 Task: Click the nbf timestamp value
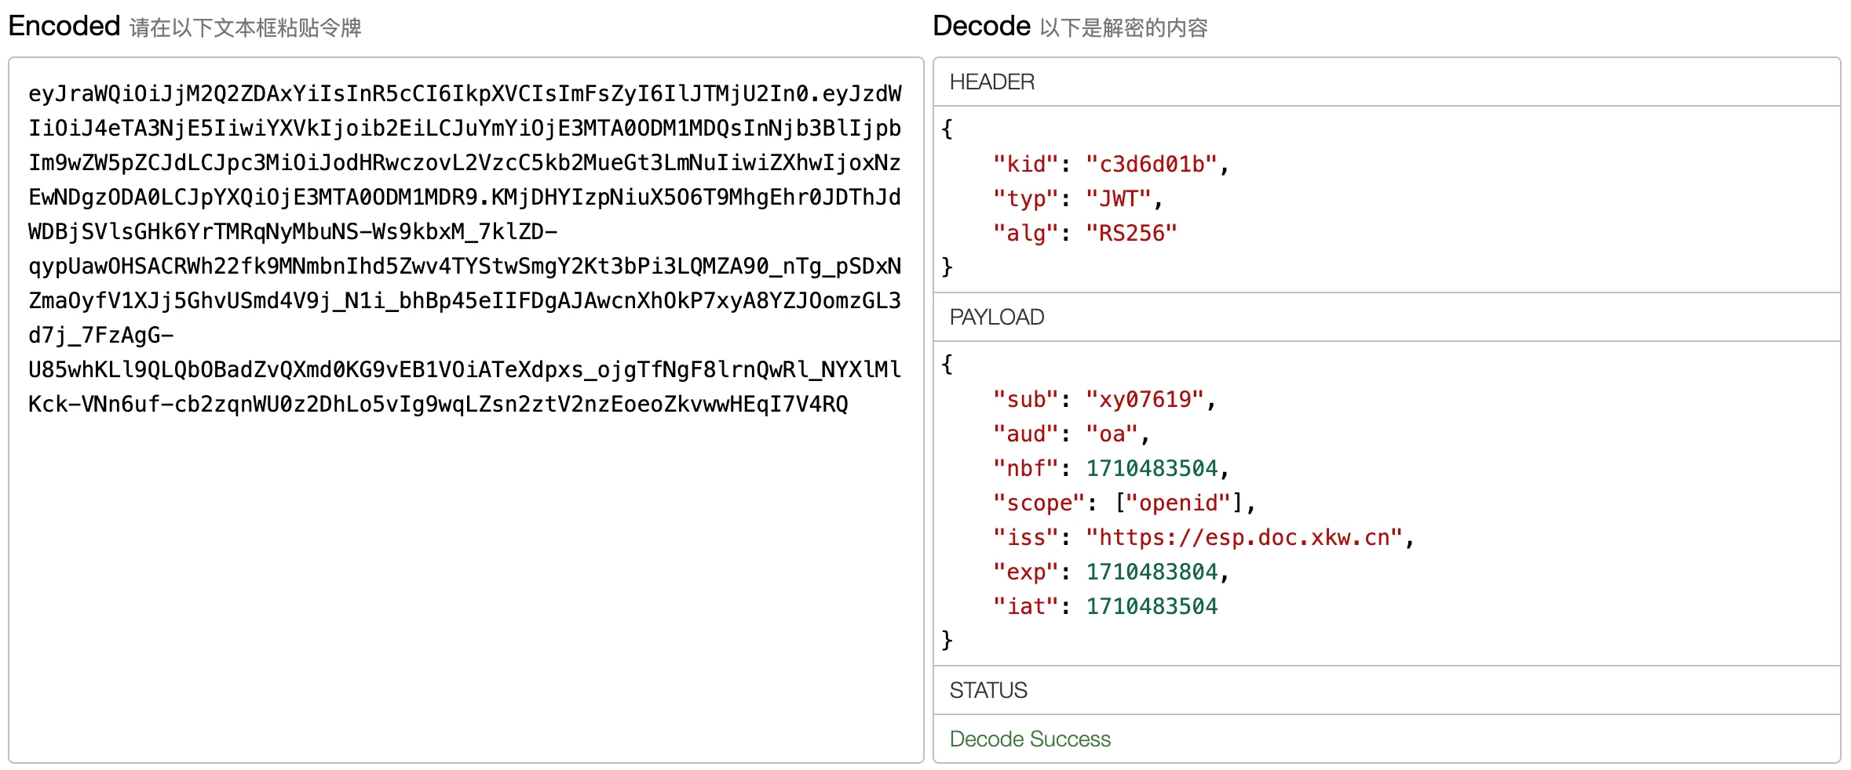point(1151,469)
